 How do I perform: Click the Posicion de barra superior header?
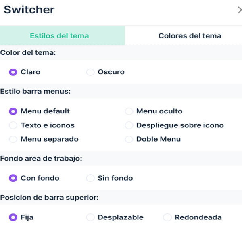[x=49, y=198]
